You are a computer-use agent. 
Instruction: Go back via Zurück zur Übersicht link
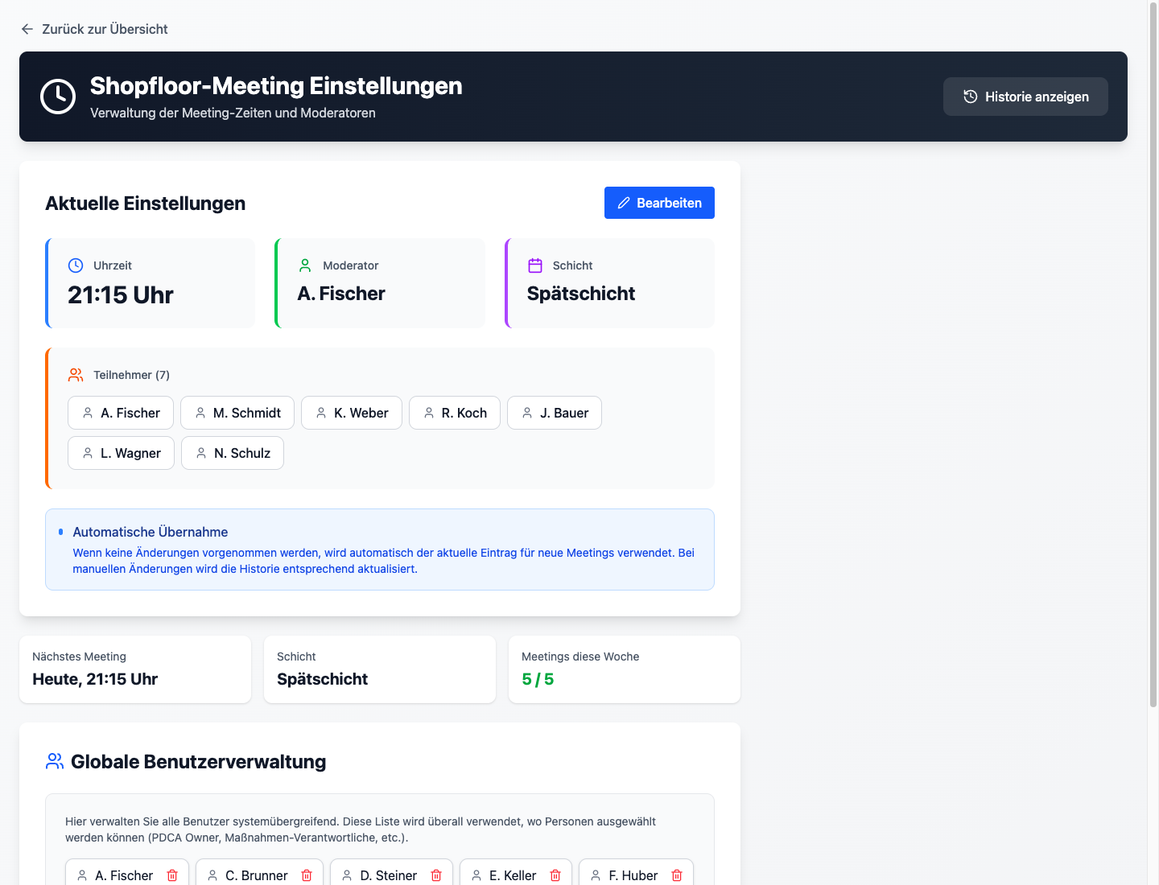tap(93, 29)
